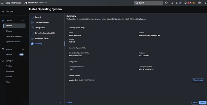Image resolution: width=207 pixels, height=105 pixels.
Task: Open Policies in the sidebar
Action: [9, 76]
